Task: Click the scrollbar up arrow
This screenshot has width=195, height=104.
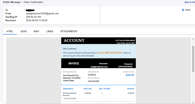Action: [x=193, y=39]
